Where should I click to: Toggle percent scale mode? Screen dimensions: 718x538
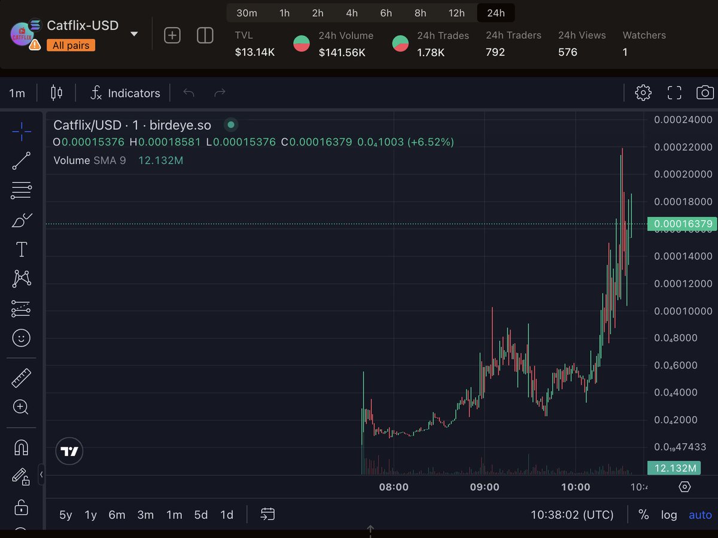tap(644, 515)
